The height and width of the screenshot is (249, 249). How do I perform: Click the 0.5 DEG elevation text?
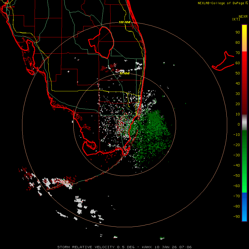click(x=126, y=247)
